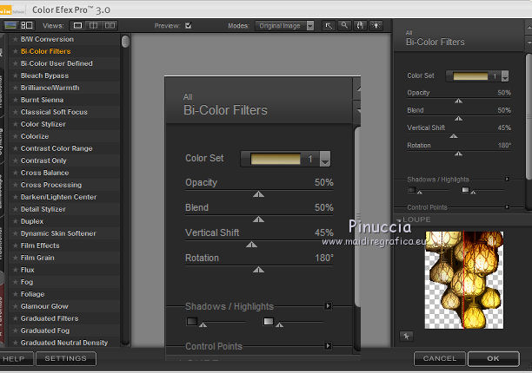Image resolution: width=532 pixels, height=373 pixels.
Task: Click the panel layout icon left of Views
Action: click(x=26, y=25)
